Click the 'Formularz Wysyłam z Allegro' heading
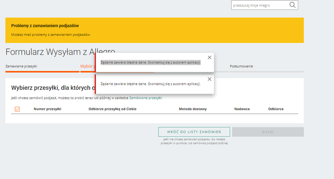Viewport: 334px width, 179px height. (50, 52)
